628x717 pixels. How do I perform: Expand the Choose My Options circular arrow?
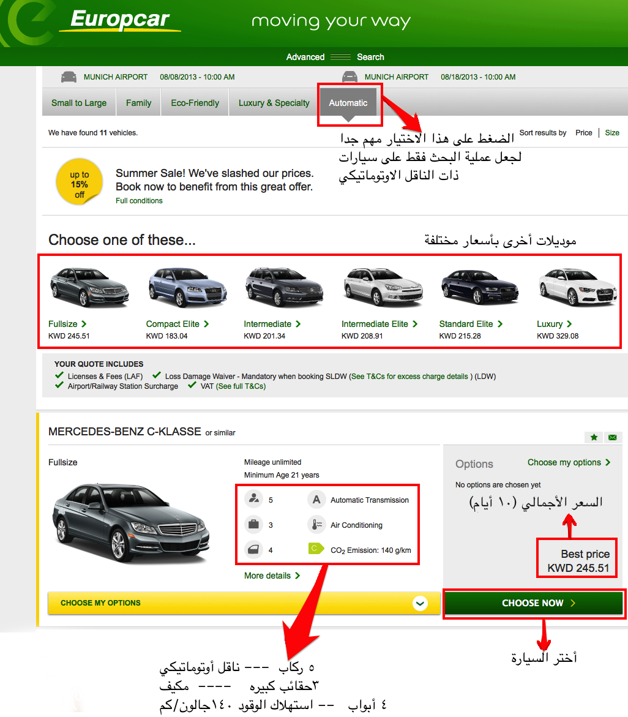[x=420, y=603]
